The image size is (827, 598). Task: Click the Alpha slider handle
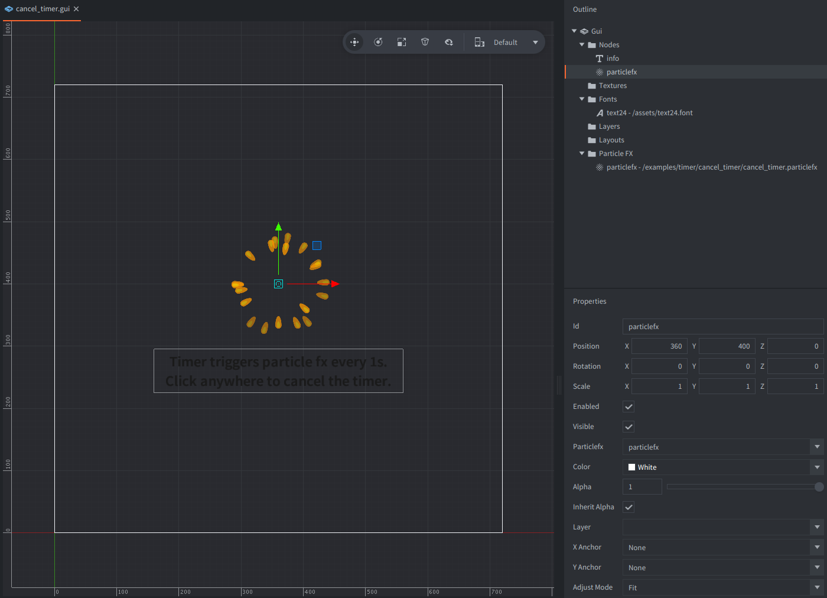tap(819, 487)
